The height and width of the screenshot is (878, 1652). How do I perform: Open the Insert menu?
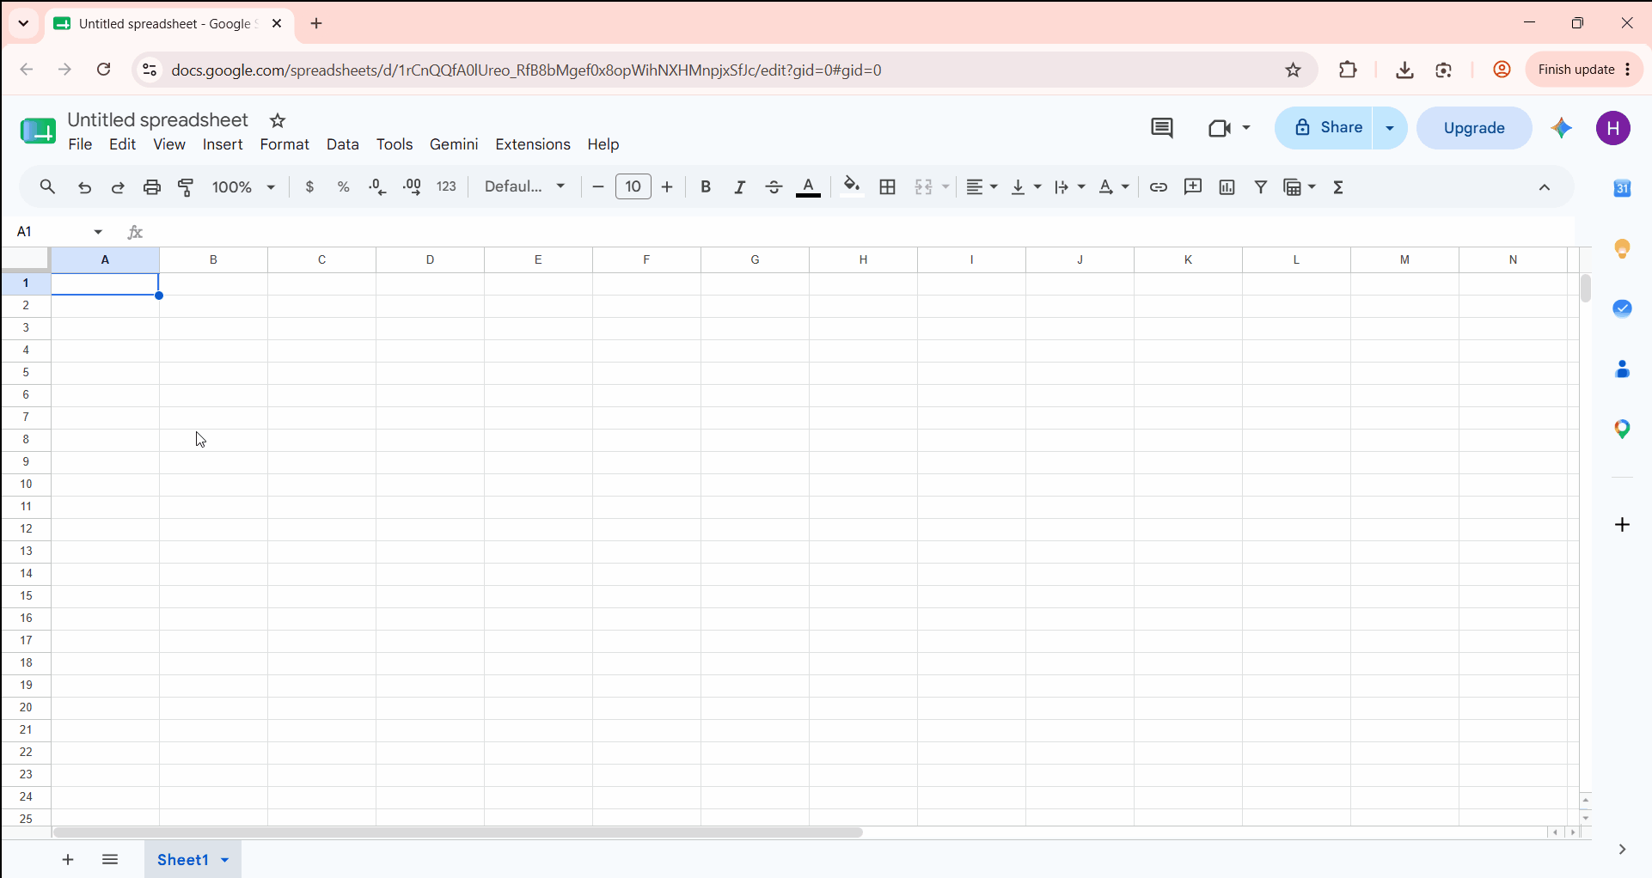[223, 144]
